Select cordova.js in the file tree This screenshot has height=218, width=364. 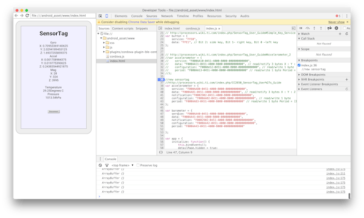tap(117, 56)
